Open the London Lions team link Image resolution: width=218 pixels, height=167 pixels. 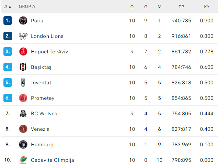tap(47, 36)
